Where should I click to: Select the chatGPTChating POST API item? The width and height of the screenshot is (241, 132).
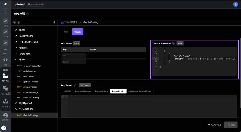click(x=31, y=98)
